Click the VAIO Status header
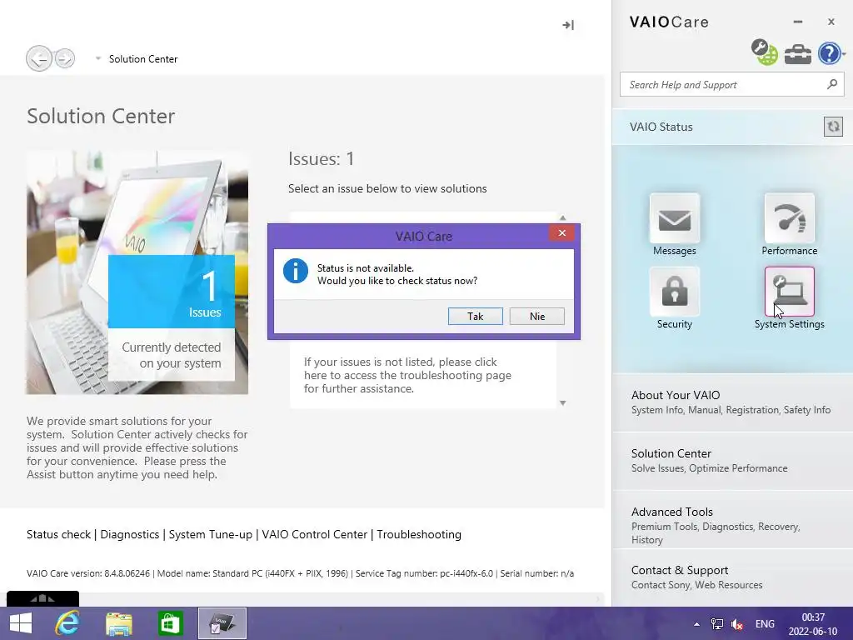The height and width of the screenshot is (640, 853). tap(661, 127)
